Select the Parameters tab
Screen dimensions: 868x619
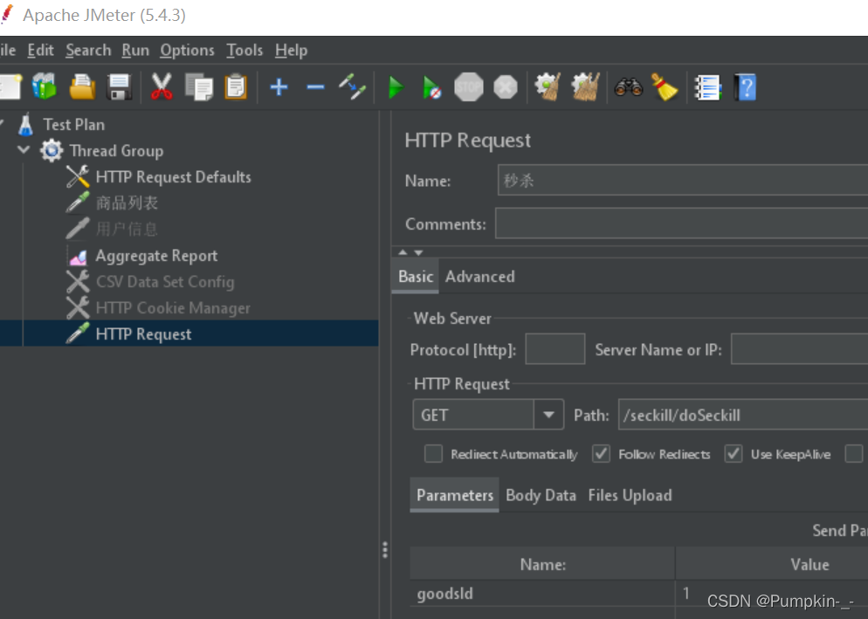point(454,495)
